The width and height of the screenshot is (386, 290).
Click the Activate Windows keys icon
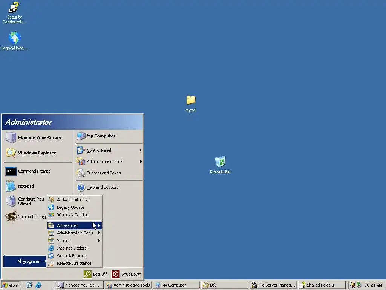(x=51, y=200)
